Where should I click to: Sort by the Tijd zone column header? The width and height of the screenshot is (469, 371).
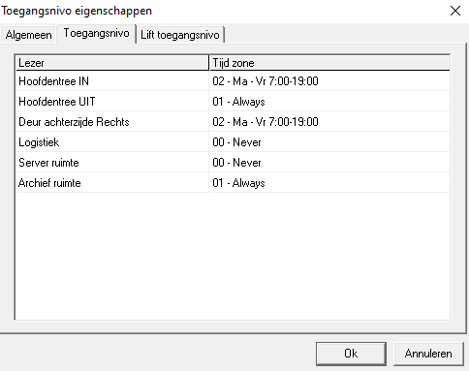pyautogui.click(x=329, y=63)
